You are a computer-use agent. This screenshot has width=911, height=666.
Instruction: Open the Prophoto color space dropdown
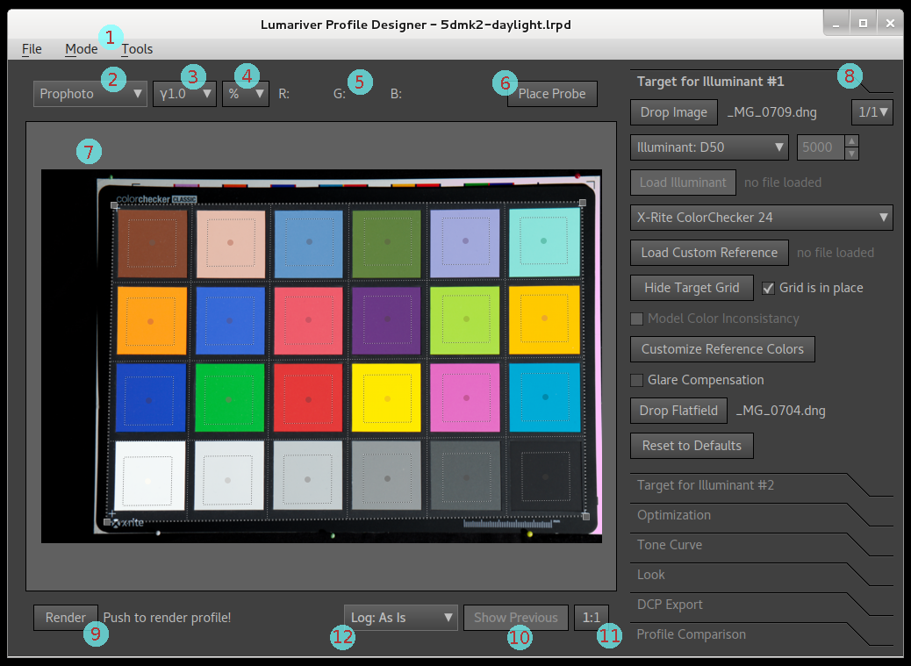click(90, 94)
